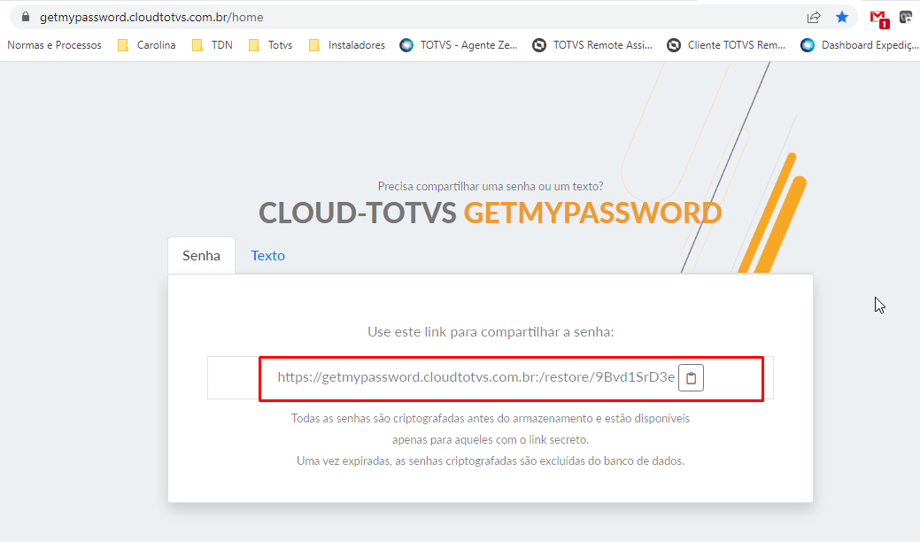Click 'Use este link para compartilhar a senha:' text
This screenshot has width=920, height=542.
click(491, 332)
